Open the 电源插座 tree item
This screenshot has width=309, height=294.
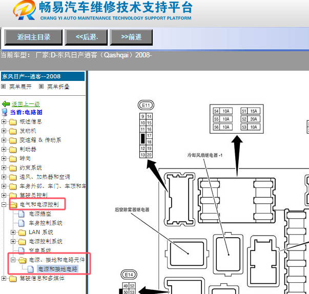[x=40, y=214]
